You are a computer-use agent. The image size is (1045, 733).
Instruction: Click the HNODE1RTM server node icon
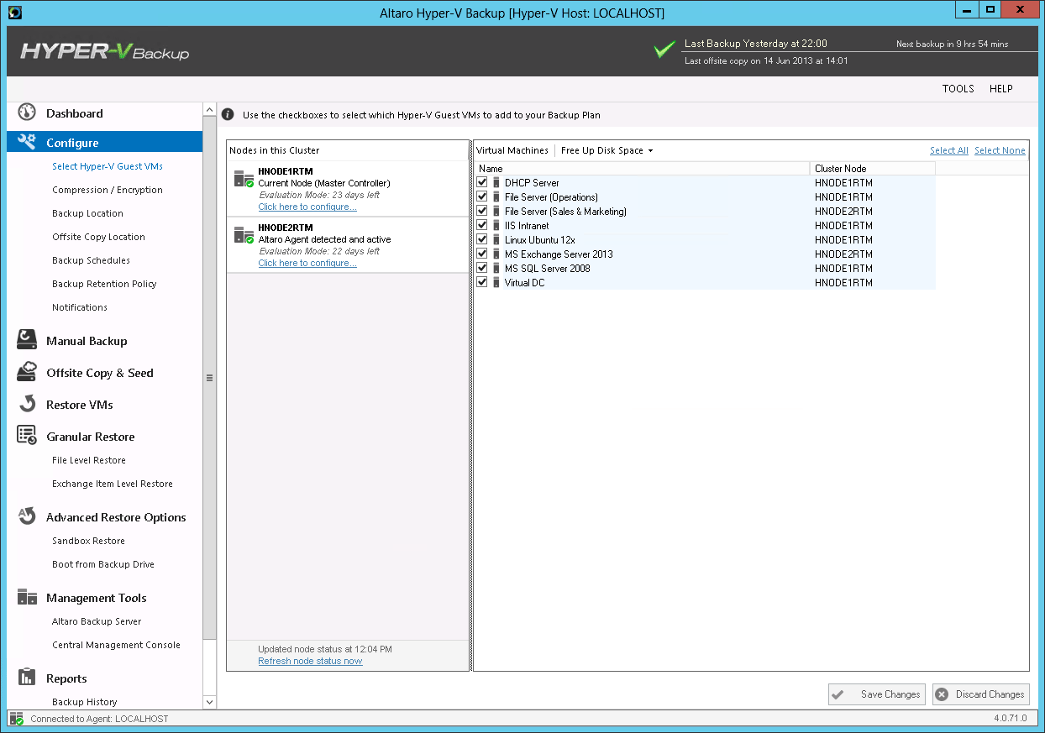point(244,179)
